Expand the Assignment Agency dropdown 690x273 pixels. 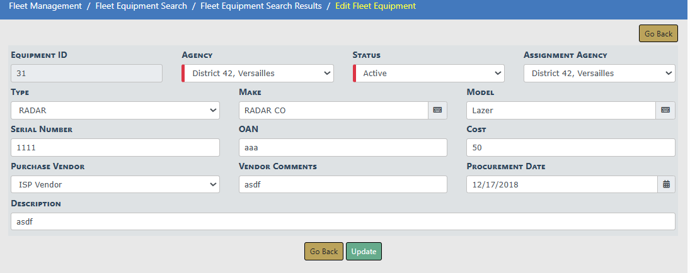tap(599, 74)
